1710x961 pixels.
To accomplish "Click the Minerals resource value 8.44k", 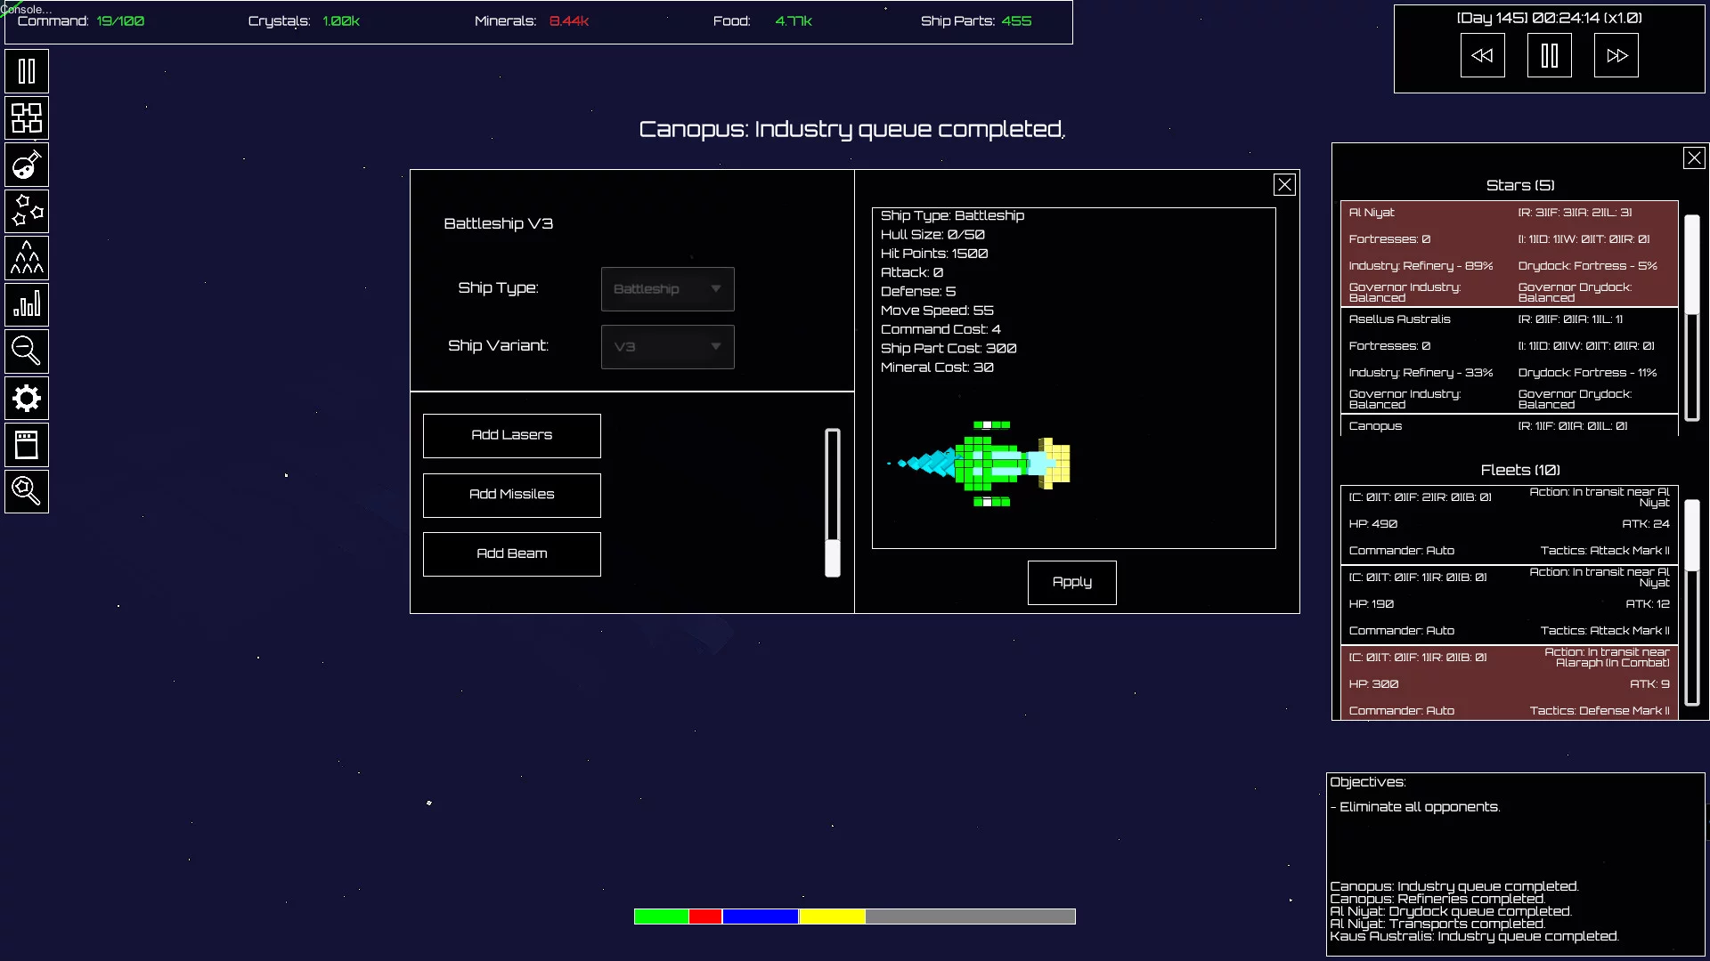I will [x=568, y=20].
